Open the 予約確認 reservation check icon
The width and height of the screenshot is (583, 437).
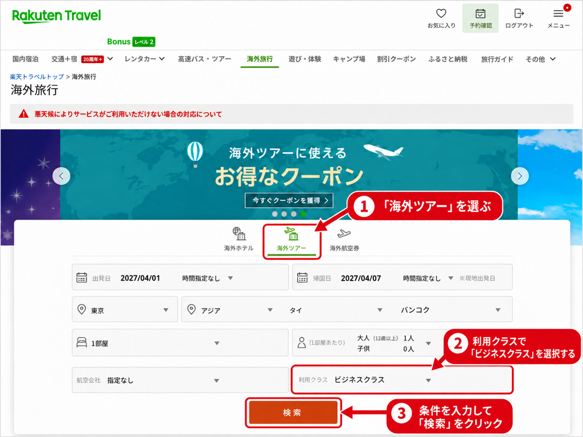click(x=481, y=18)
